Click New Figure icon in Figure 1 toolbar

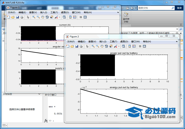(9, 17)
